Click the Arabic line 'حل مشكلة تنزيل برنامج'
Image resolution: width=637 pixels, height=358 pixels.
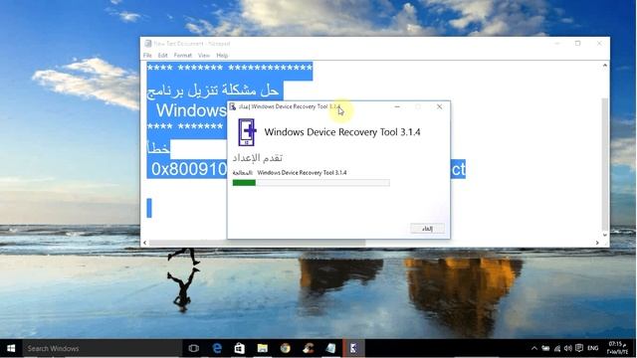tap(213, 90)
